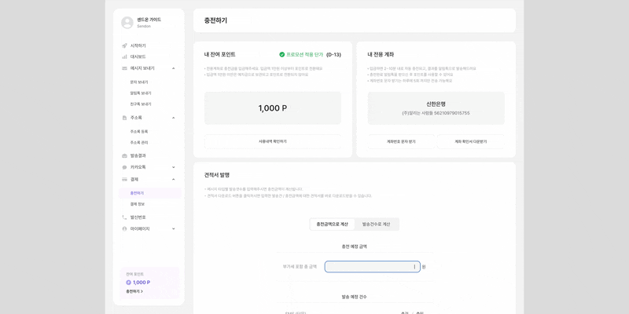Focus the 부가세 포함 총 금액 input field
The height and width of the screenshot is (314, 629).
pos(372,267)
